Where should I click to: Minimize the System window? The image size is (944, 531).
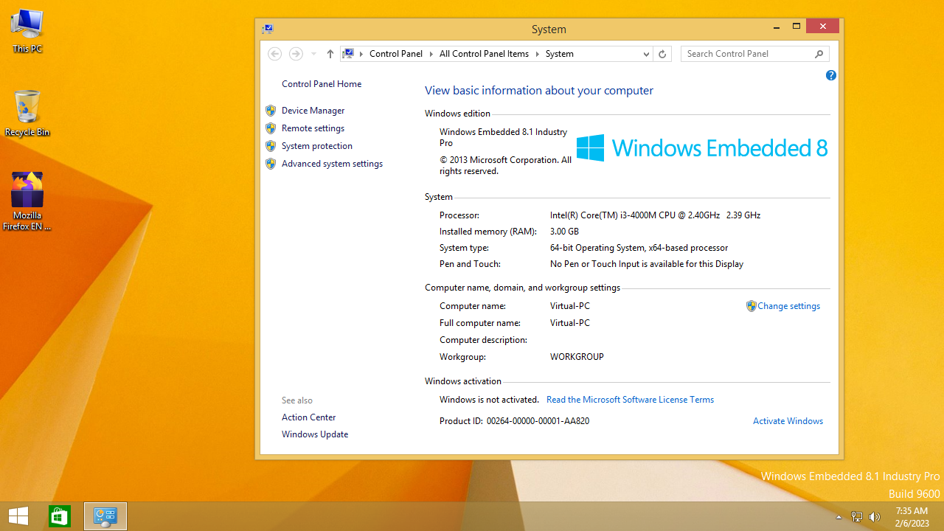click(x=777, y=27)
